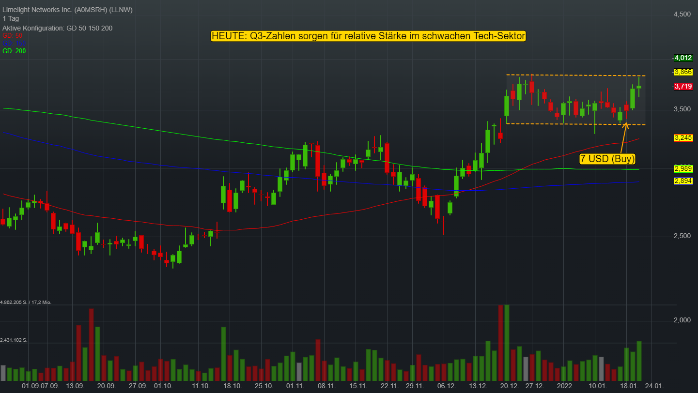The height and width of the screenshot is (393, 698).
Task: Click the 4,500 price axis label
Action: pos(682,15)
